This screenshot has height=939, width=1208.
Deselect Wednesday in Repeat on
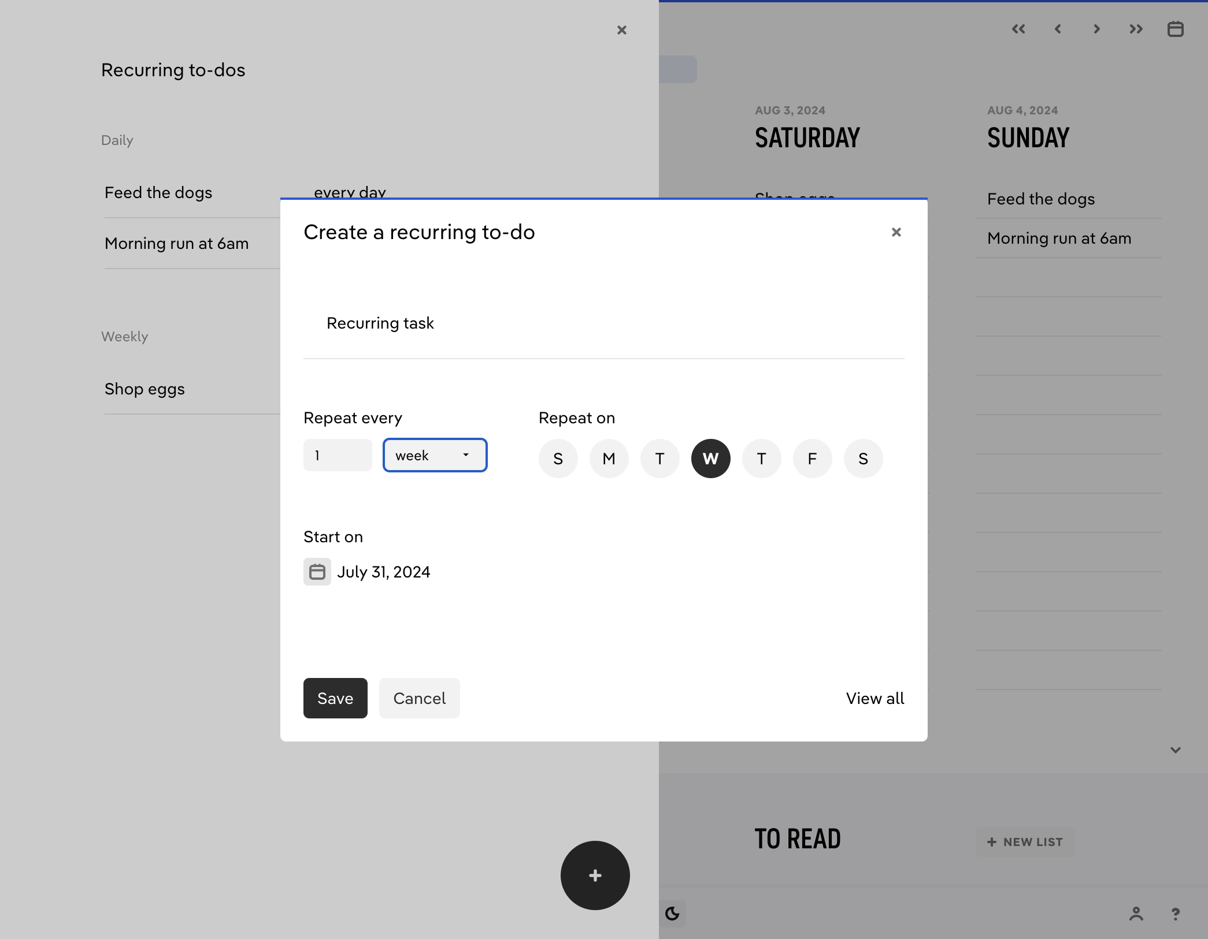coord(711,459)
